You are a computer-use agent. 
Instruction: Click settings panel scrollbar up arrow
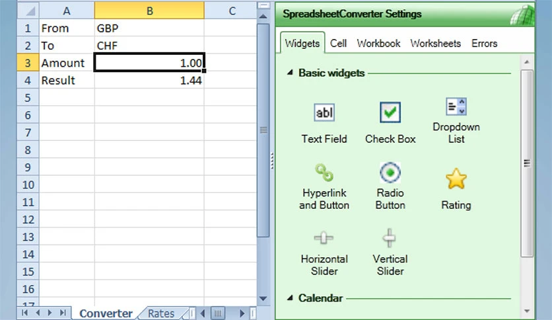tap(527, 62)
